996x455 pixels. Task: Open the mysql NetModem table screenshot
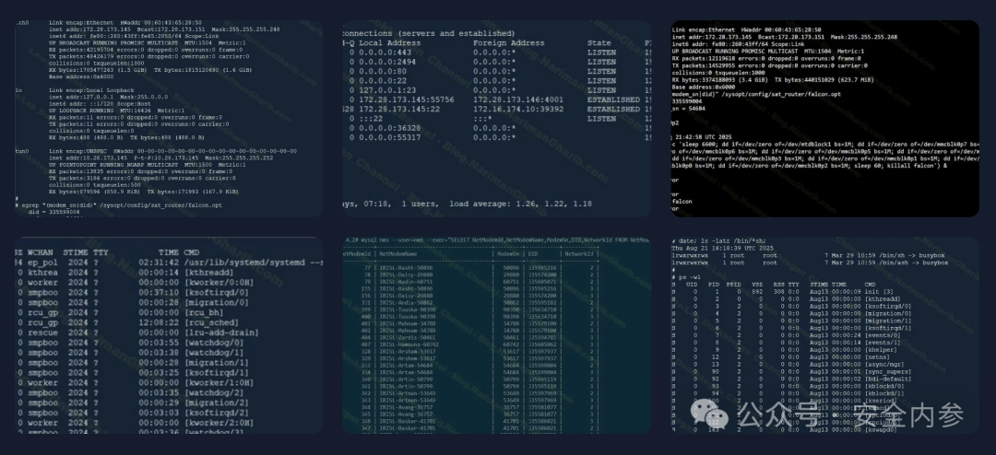click(x=497, y=335)
